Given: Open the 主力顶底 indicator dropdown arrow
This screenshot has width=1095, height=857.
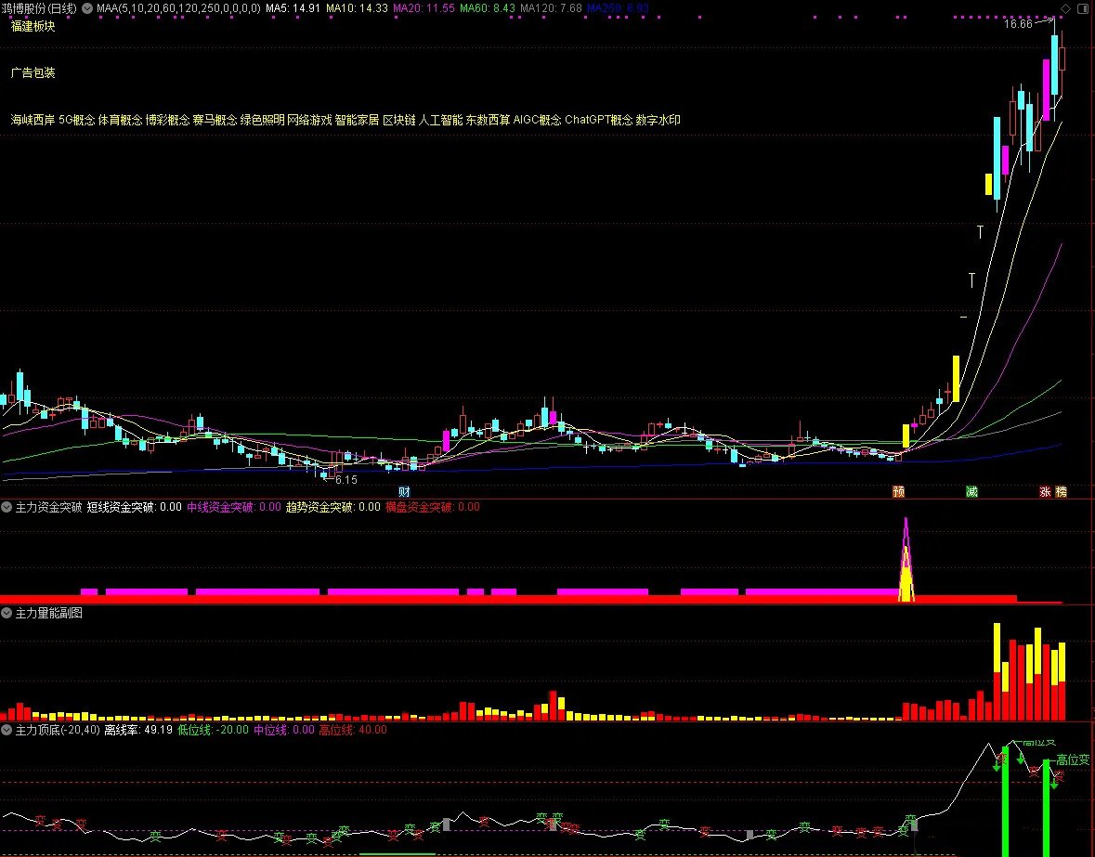Looking at the screenshot, I should [7, 730].
